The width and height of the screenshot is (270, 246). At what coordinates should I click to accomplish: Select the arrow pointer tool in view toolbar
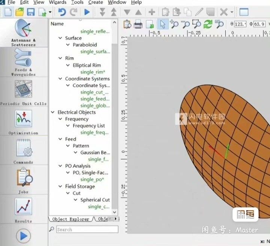[162, 25]
